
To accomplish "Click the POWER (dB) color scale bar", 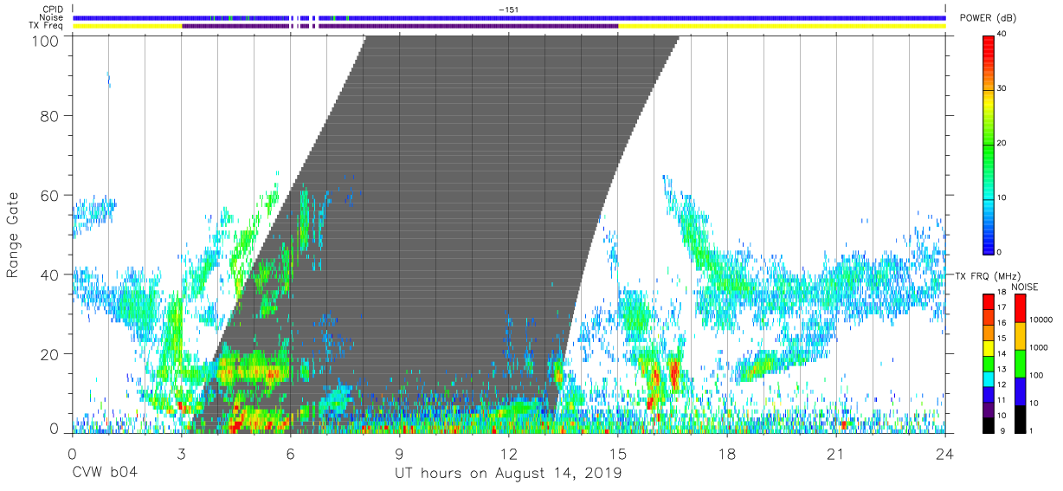I will tap(988, 144).
